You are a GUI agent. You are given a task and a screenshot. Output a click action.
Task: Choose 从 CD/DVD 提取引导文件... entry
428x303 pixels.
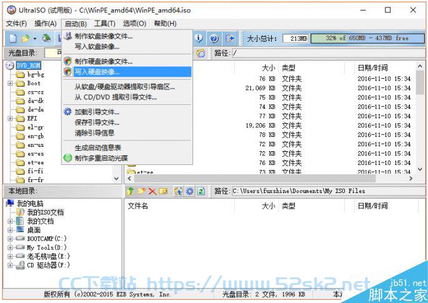pyautogui.click(x=127, y=97)
